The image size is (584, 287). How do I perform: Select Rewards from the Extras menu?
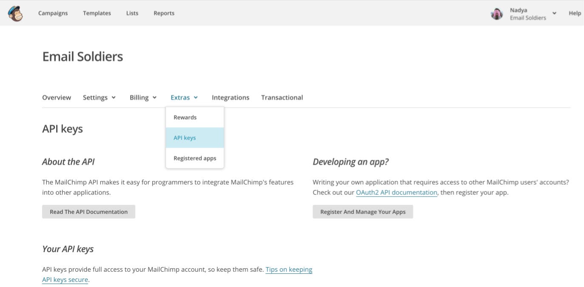tap(185, 117)
